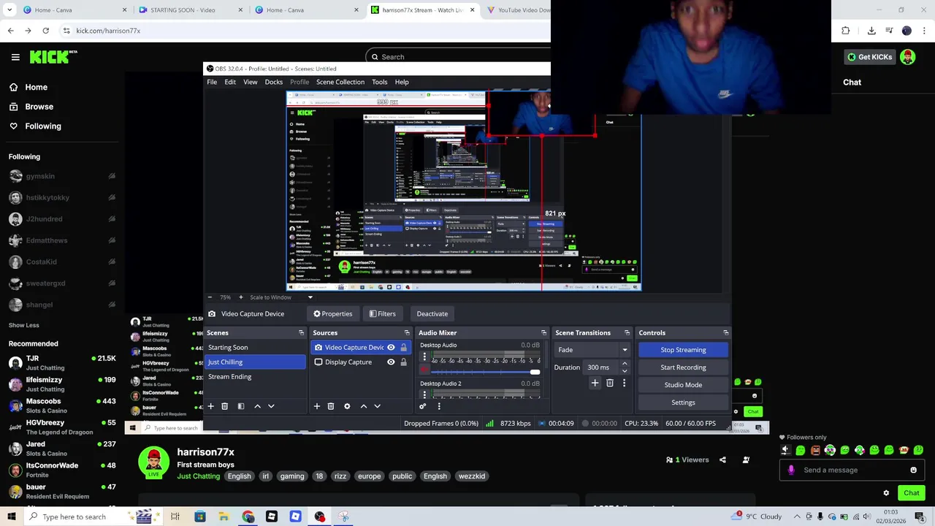Click the Get KICKs button
The height and width of the screenshot is (526, 935).
pyautogui.click(x=870, y=57)
